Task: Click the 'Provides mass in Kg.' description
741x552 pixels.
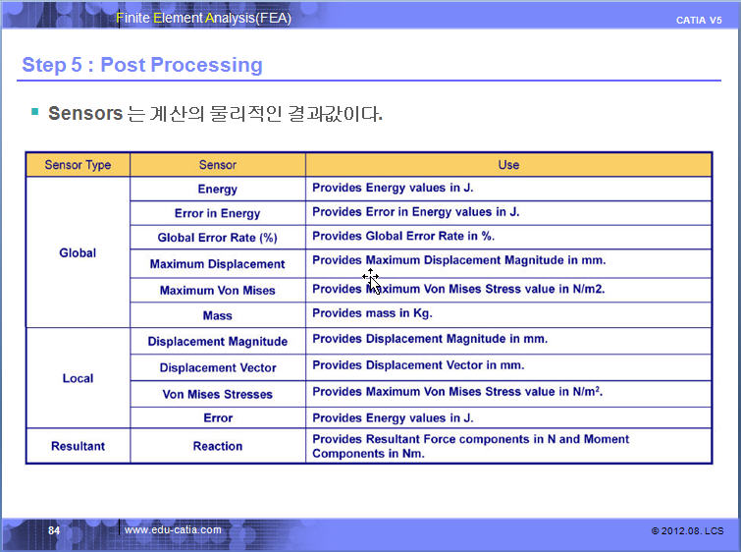Action: (x=372, y=313)
